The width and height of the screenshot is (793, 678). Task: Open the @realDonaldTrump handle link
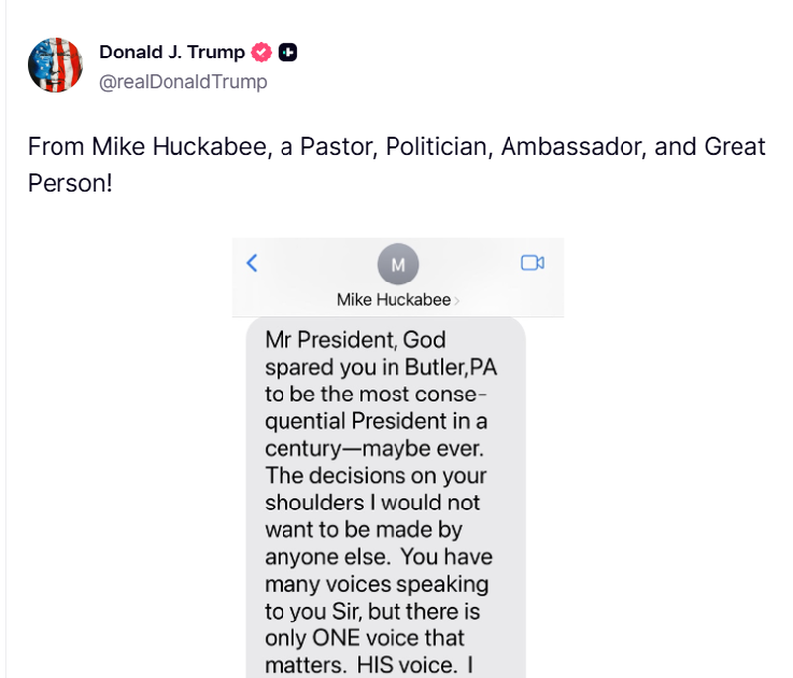(182, 82)
